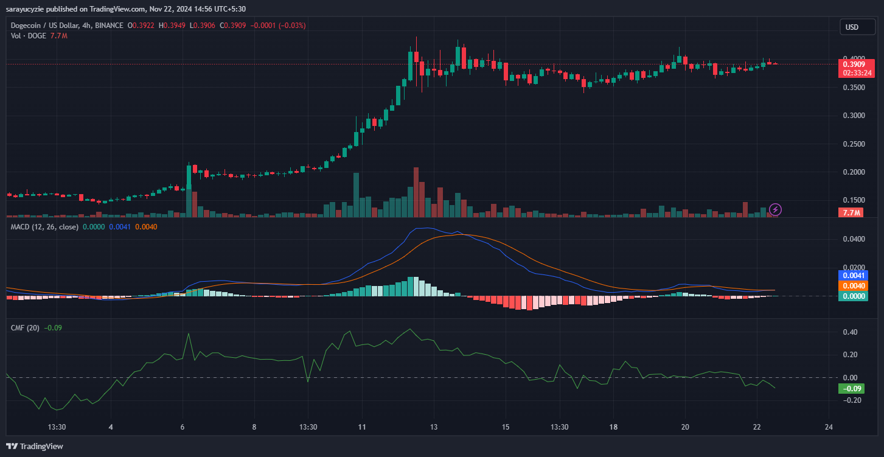Click the date label 24 on time axis
This screenshot has width=884, height=457.
point(829,427)
